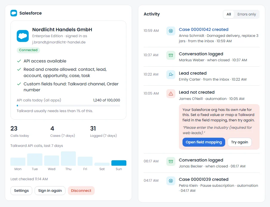This screenshot has width=270, height=207.
Task: Click the quoted Please enter the industry message
Action: [217, 130]
